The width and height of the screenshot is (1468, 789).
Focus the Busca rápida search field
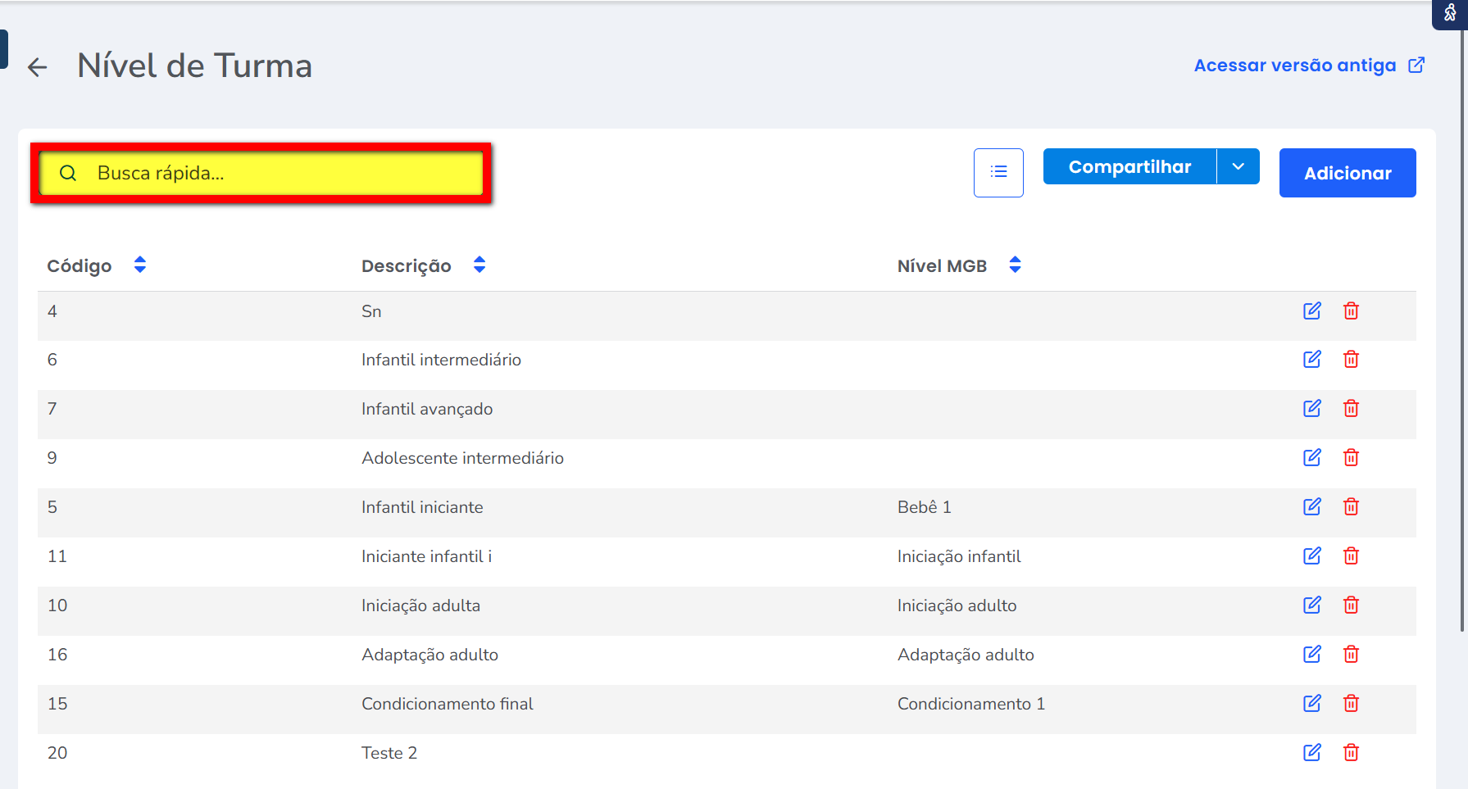(279, 173)
